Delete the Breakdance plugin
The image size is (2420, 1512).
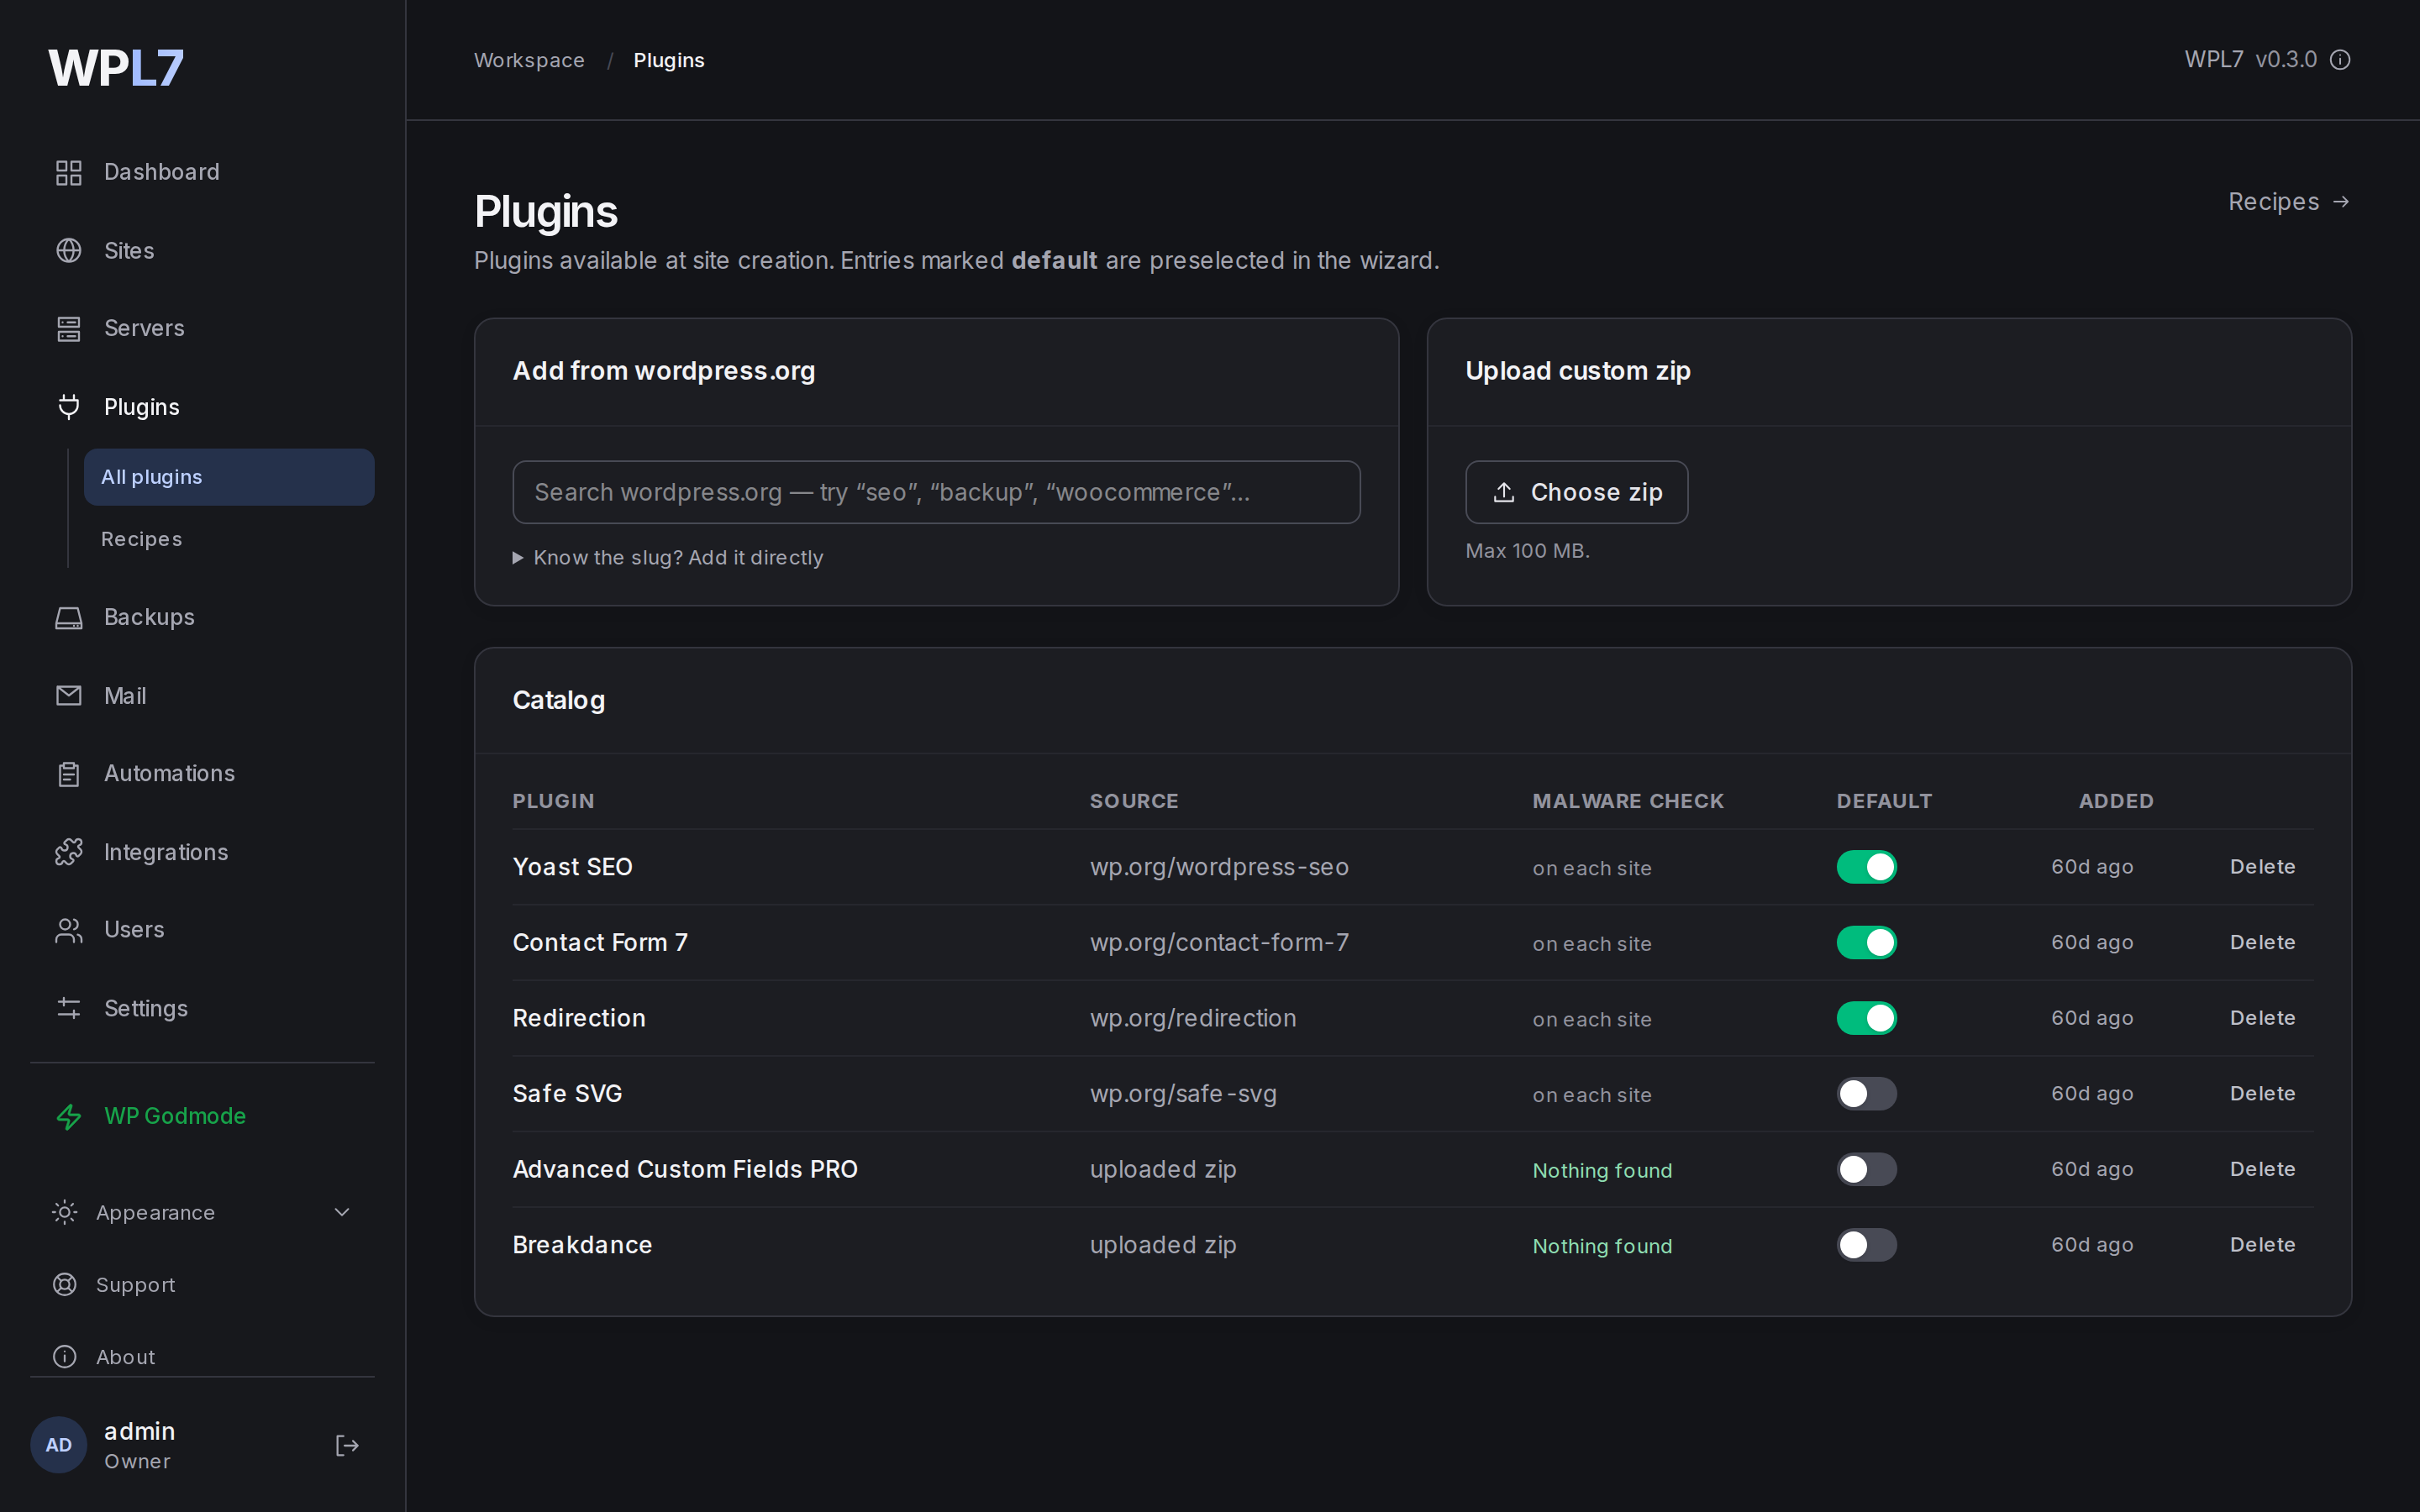[x=2262, y=1245]
